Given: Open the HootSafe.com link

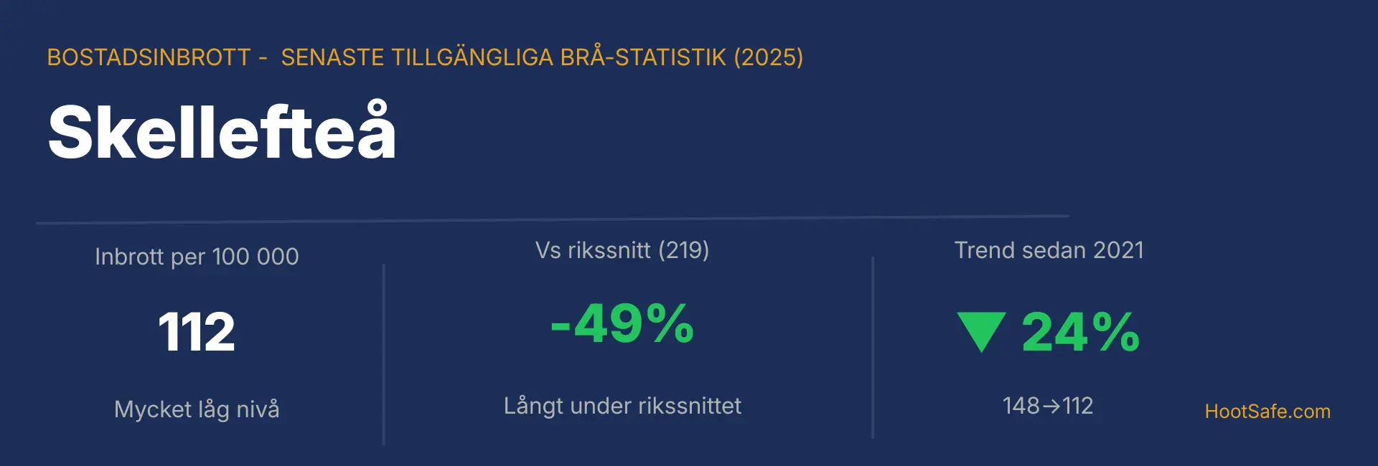Looking at the screenshot, I should tap(1267, 412).
